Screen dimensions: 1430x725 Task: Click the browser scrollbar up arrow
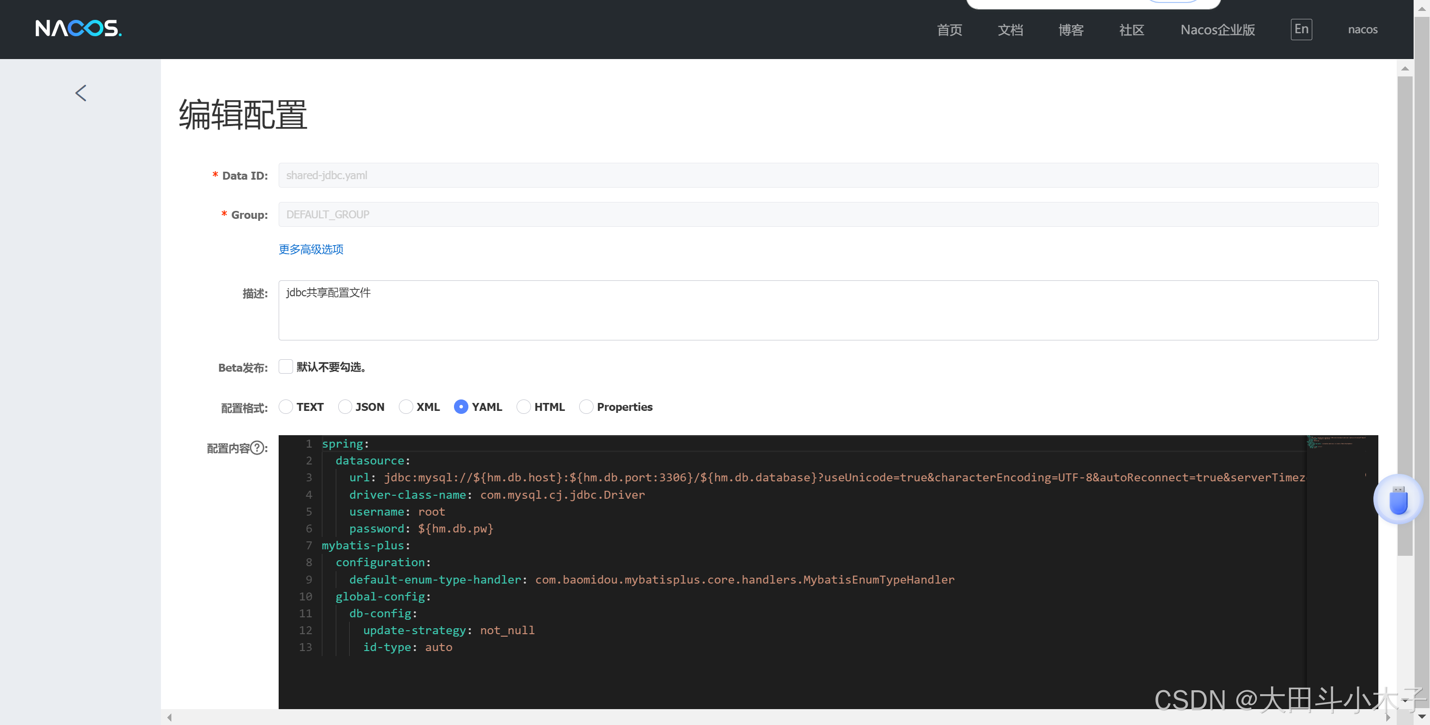(x=1422, y=9)
